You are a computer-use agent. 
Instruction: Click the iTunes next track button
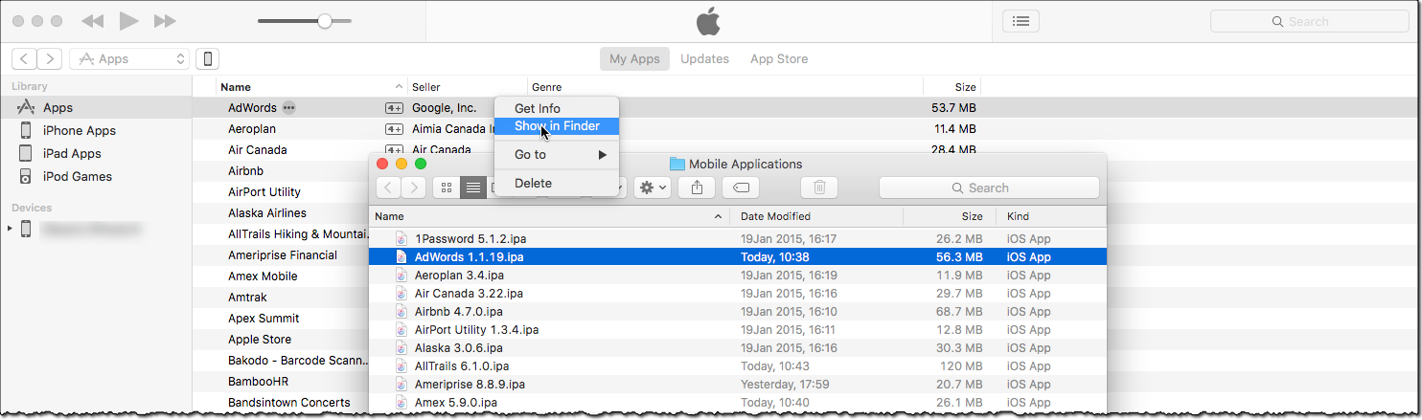point(165,20)
